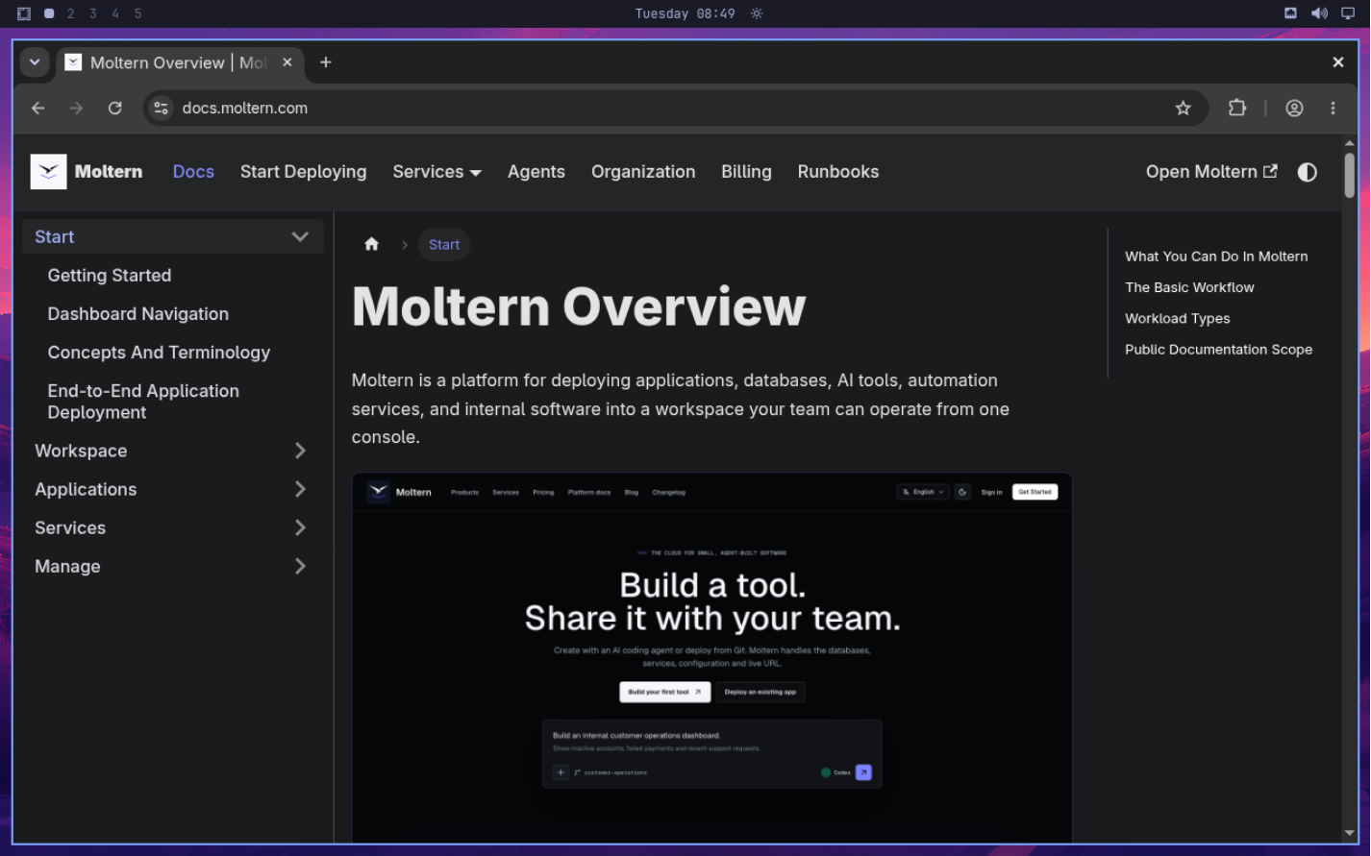Image resolution: width=1371 pixels, height=856 pixels.
Task: Open Moltern external link
Action: (1211, 172)
